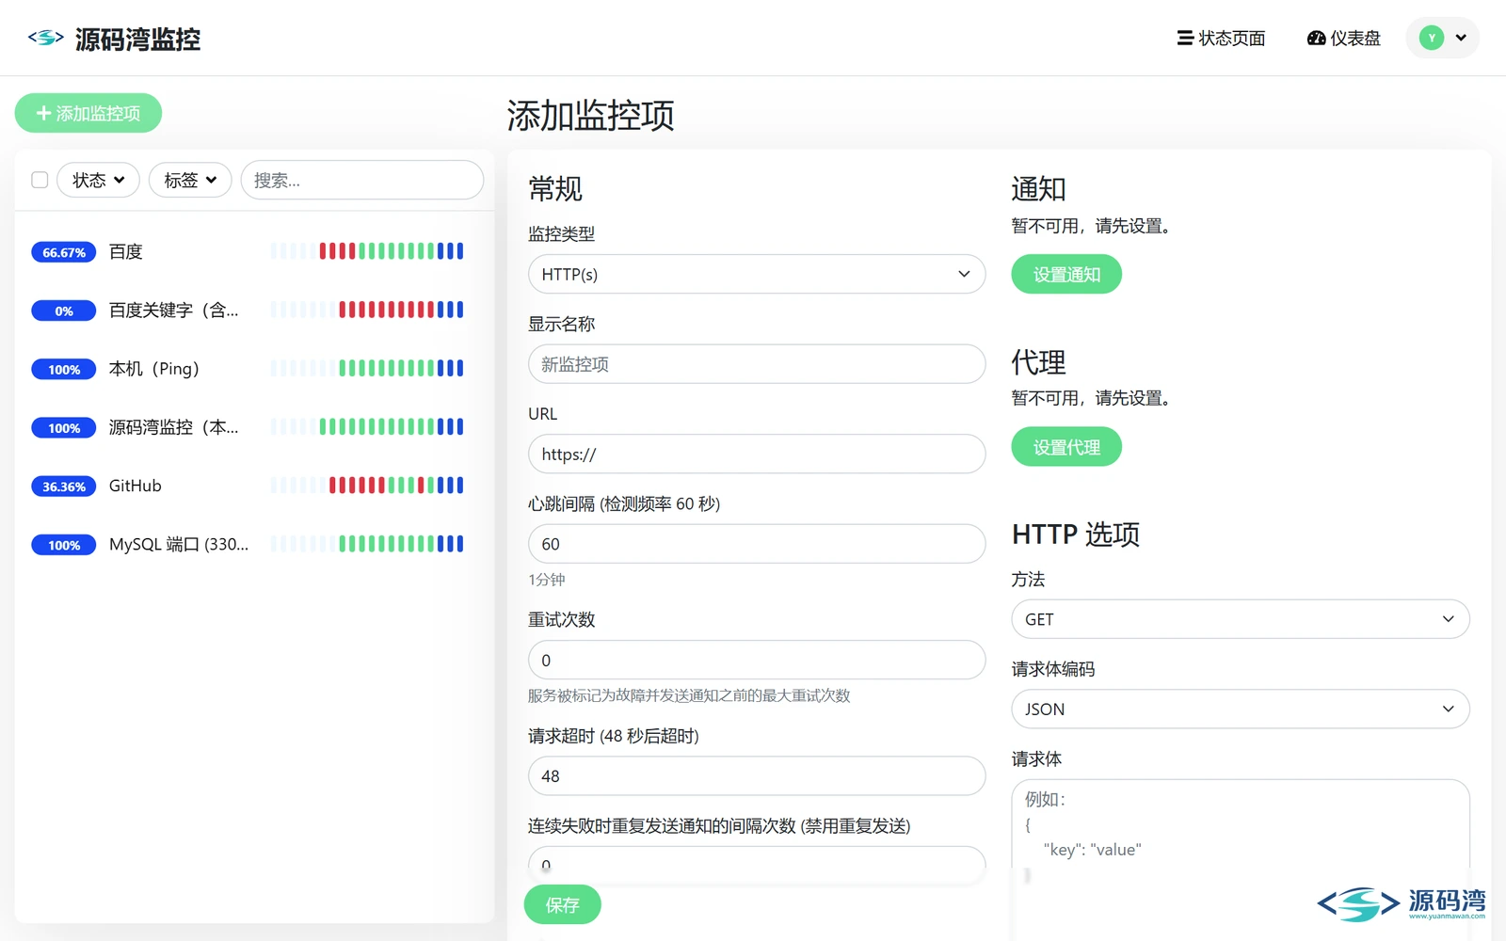Click the 请求超时 field with 48
The height and width of the screenshot is (941, 1506).
pyautogui.click(x=757, y=776)
